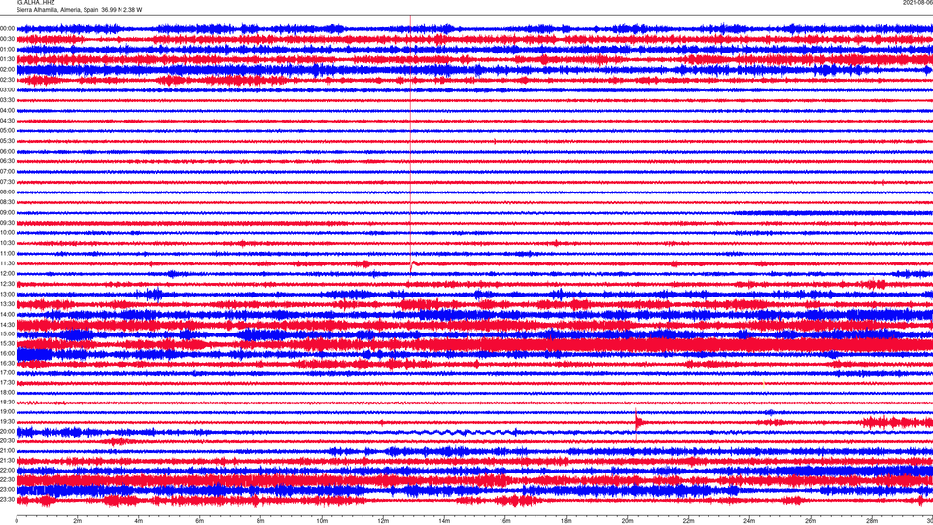
Task: Click the "02:00" row time label
Action: click(7, 70)
